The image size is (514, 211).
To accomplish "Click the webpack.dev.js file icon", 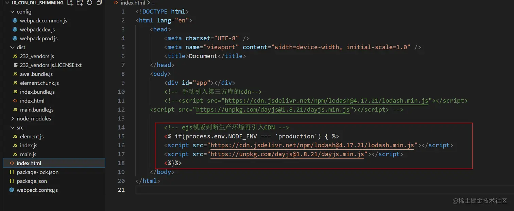I will point(15,30).
